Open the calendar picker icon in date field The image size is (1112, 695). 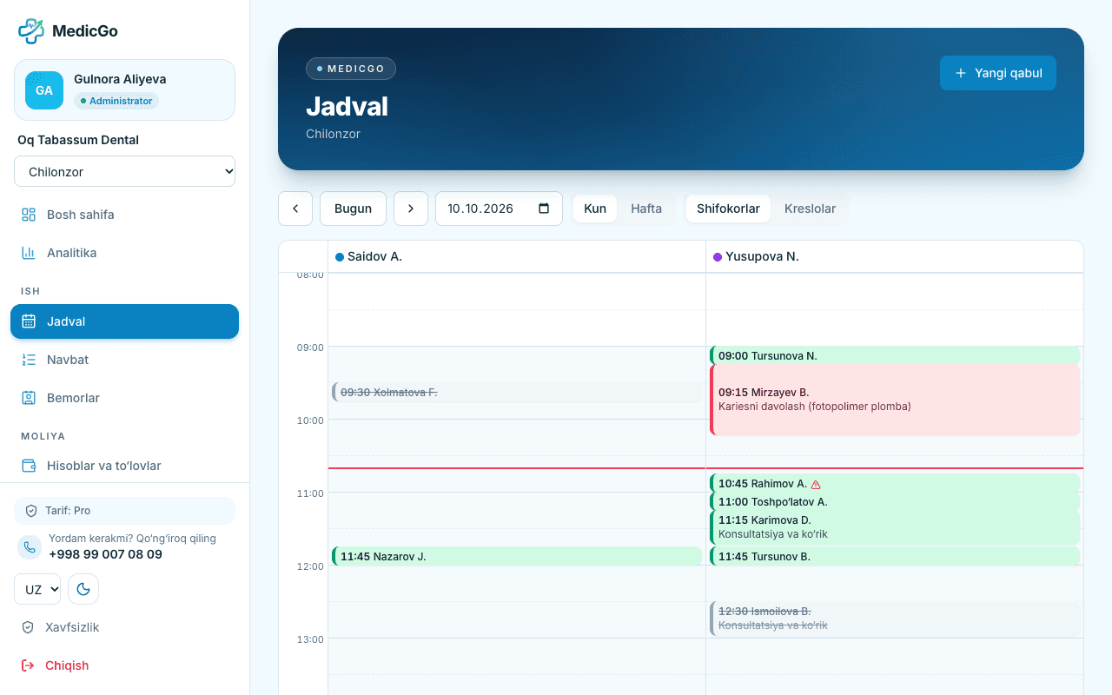[545, 208]
